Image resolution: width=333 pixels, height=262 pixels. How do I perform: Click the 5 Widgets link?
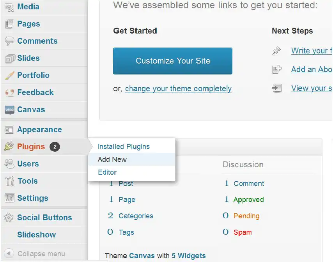point(189,256)
